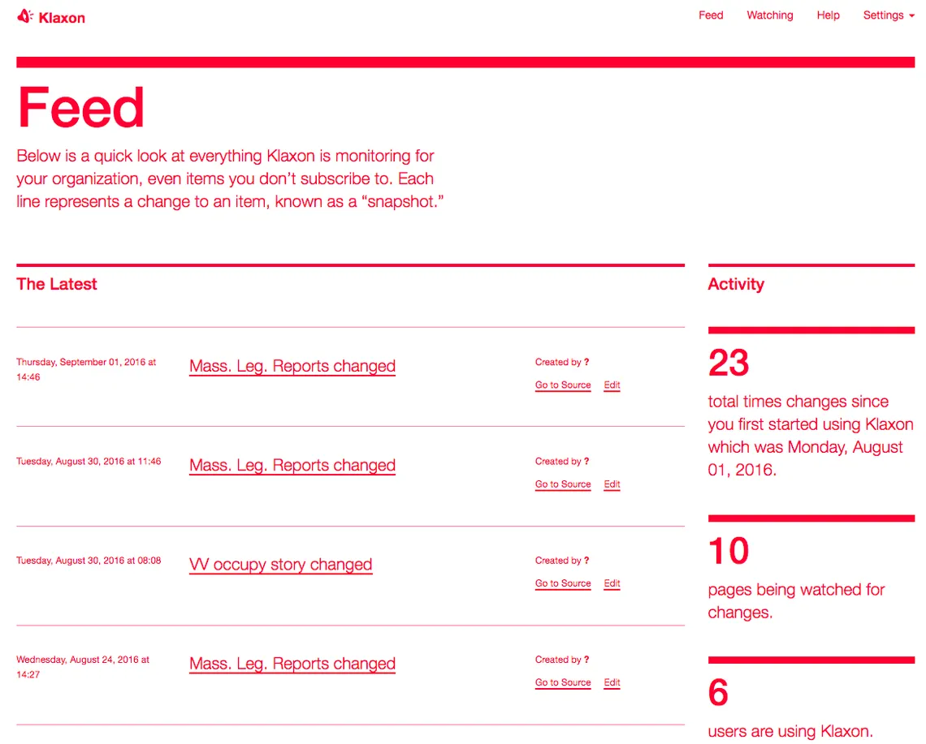Screen dimensions: 926x744
Task: Open Mass. Leg. Reports changed from August 24
Action: coord(292,663)
